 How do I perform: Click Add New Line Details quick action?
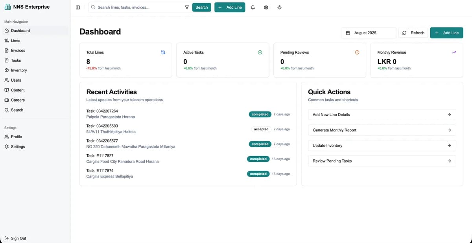[x=382, y=115]
